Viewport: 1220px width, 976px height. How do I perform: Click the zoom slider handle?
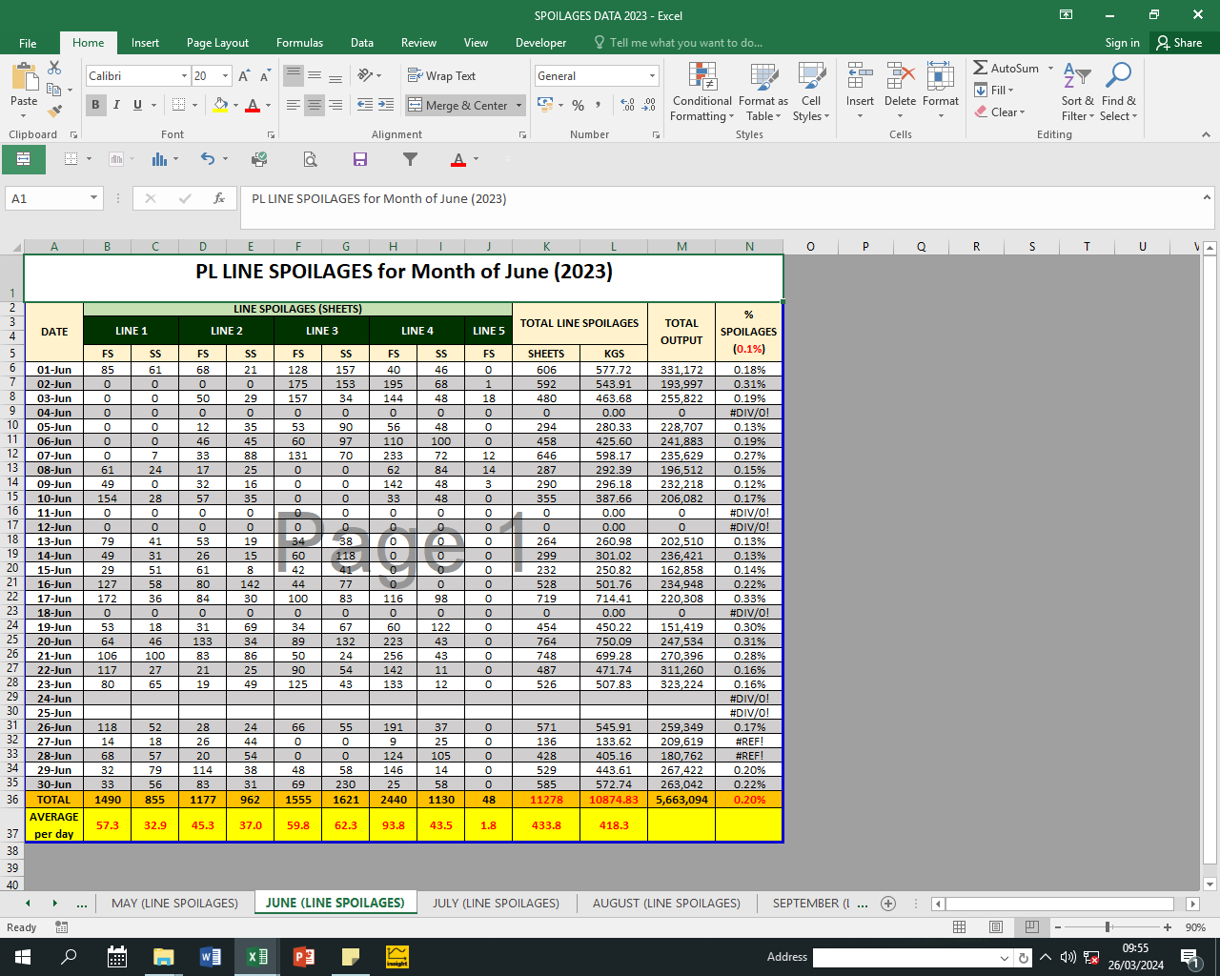(x=1108, y=927)
